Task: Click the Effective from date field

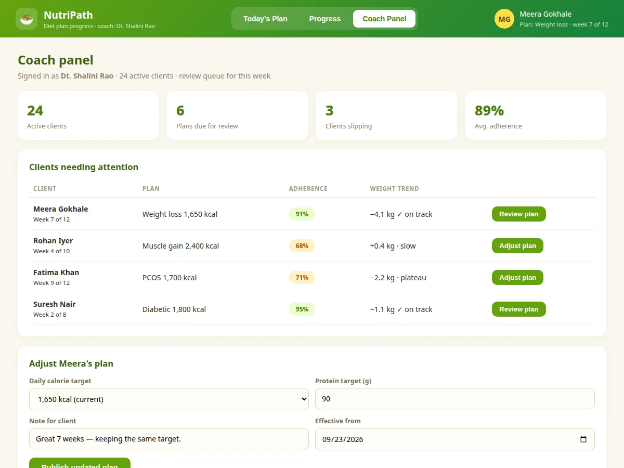Action: [455, 439]
